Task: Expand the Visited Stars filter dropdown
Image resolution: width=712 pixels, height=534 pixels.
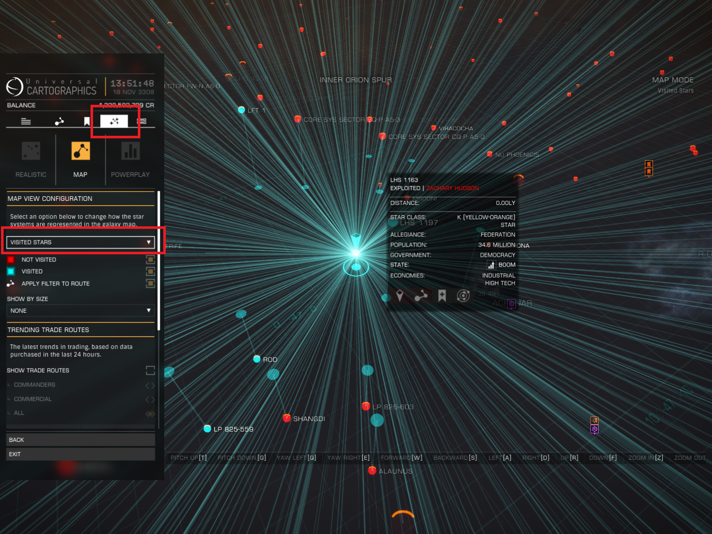Action: pos(81,242)
